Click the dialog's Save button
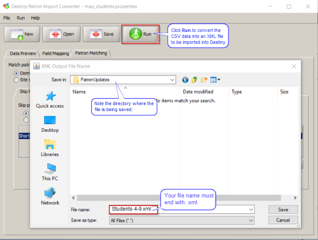Image resolution: width=318 pixels, height=240 pixels. coord(283,209)
